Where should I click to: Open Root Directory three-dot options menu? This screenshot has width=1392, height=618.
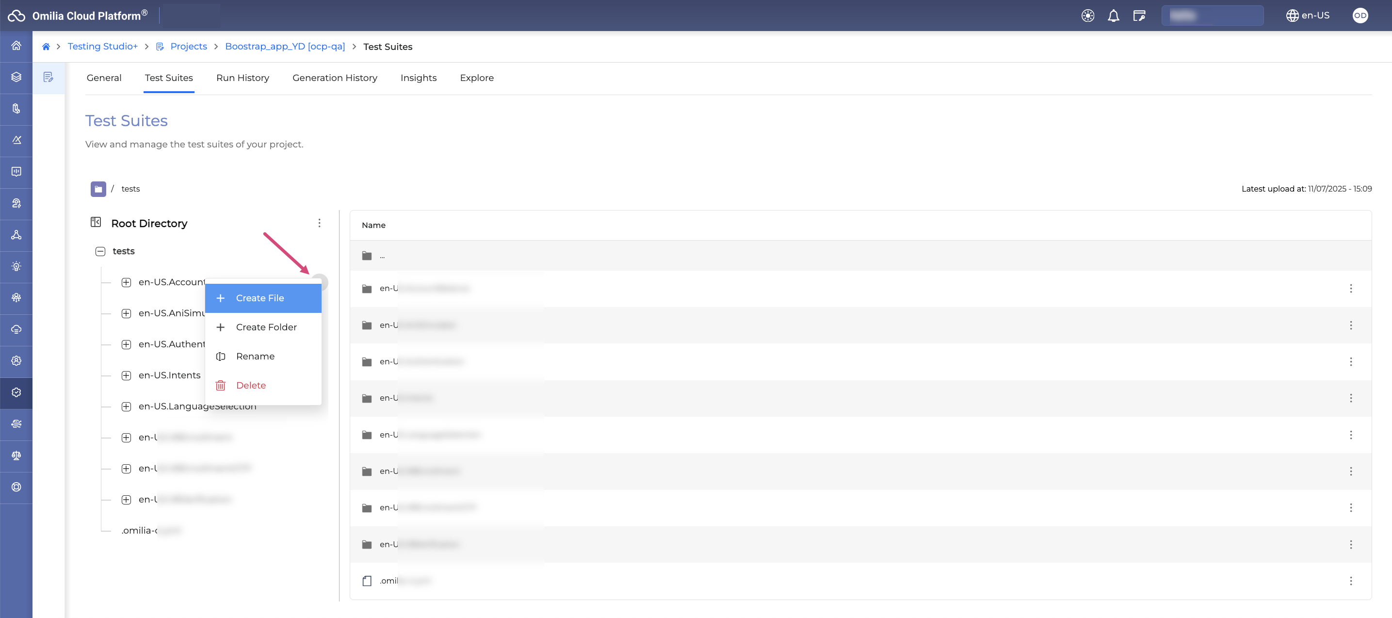pos(319,223)
